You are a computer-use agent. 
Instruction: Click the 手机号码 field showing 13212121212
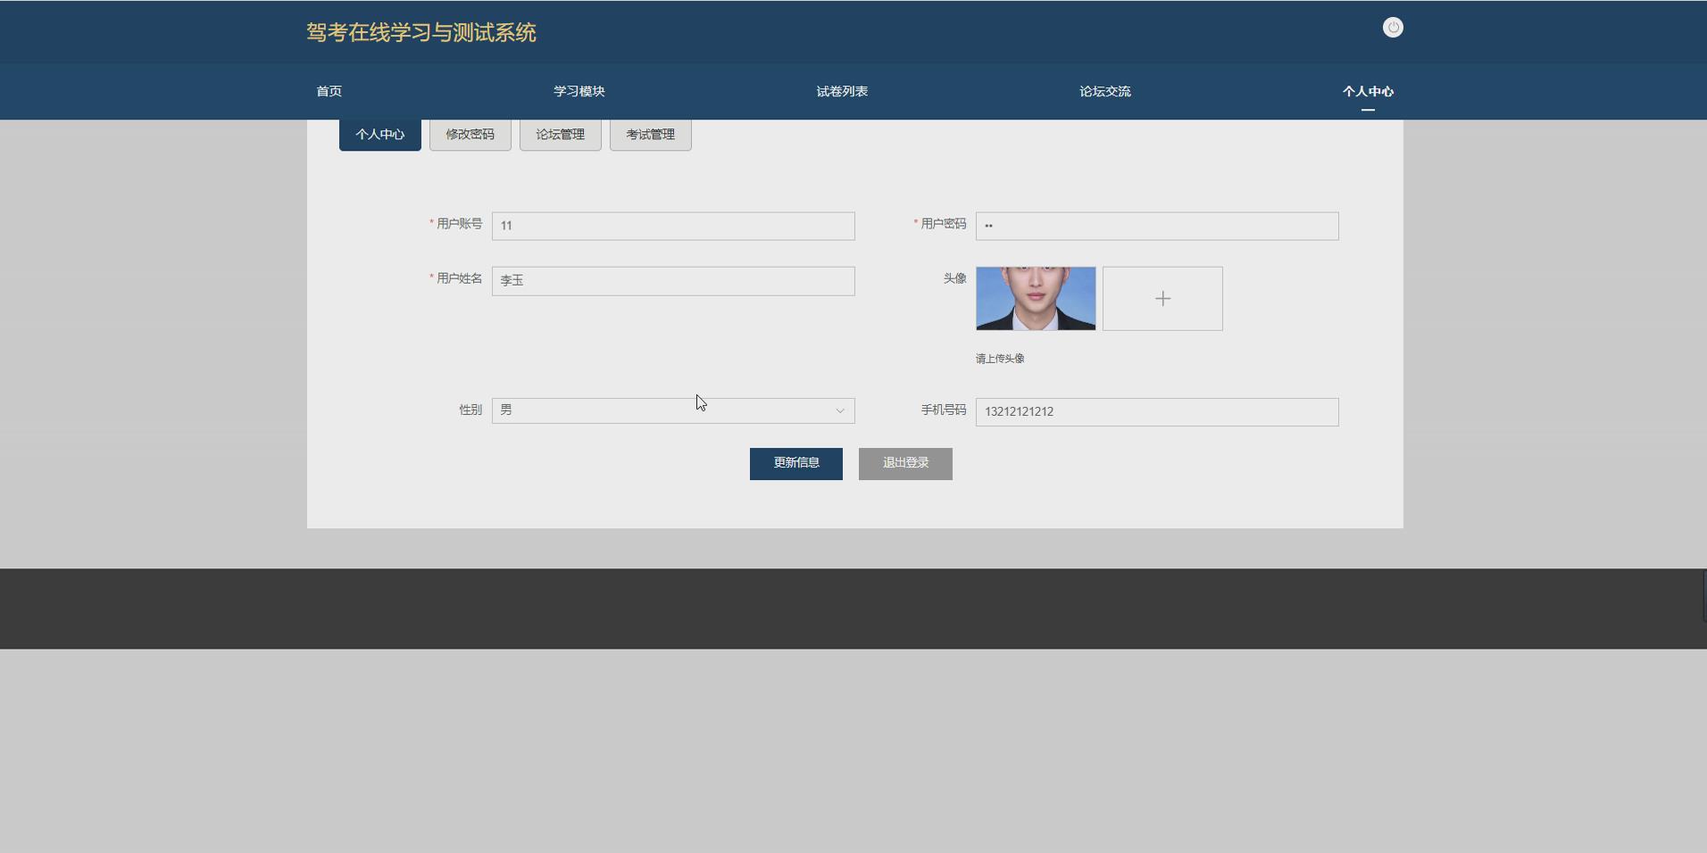1156,411
